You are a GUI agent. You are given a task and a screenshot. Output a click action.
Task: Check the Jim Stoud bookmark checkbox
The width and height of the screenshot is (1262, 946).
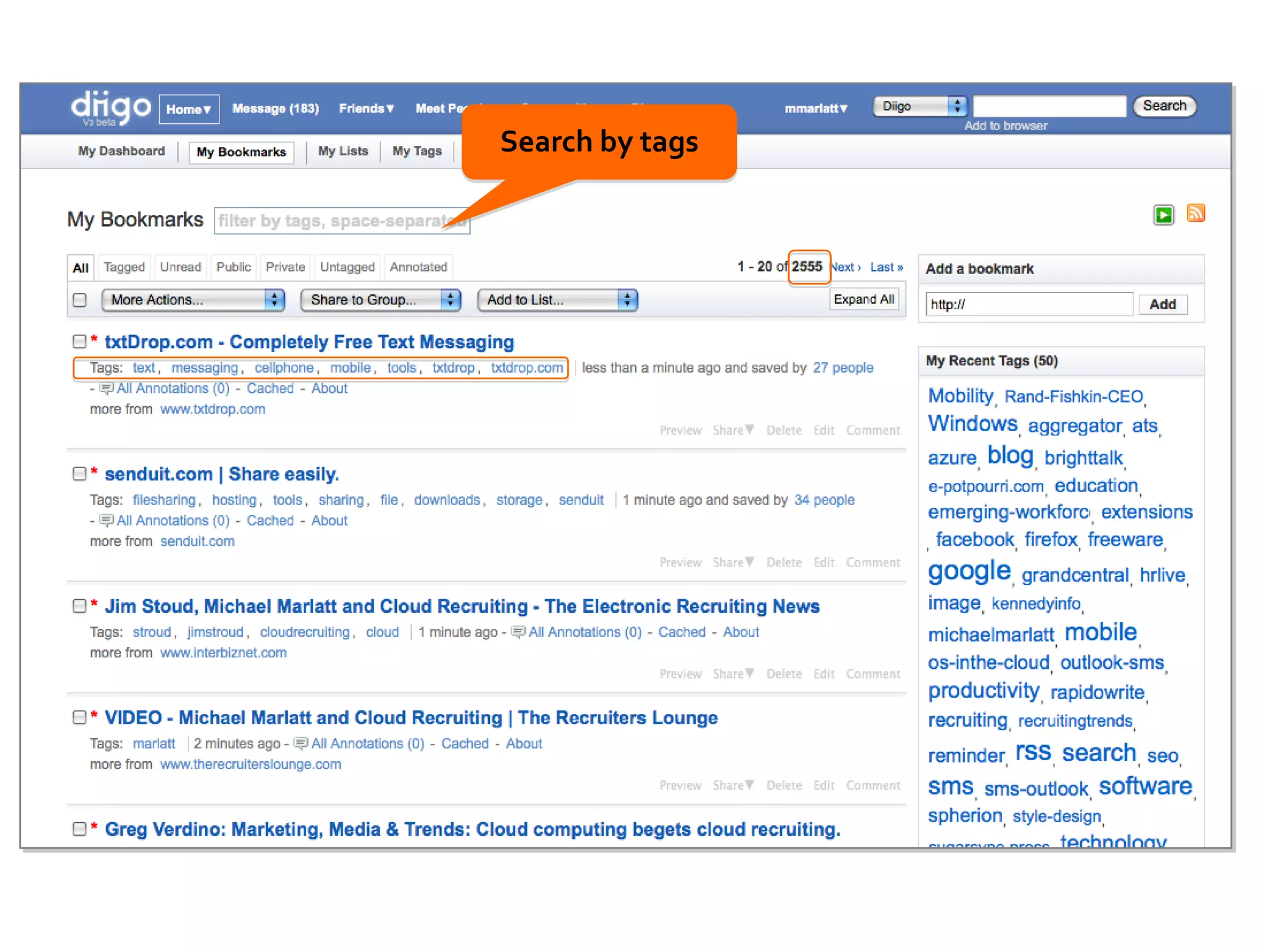tap(79, 606)
